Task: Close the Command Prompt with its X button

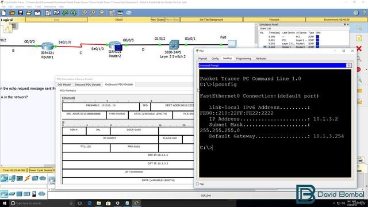Action: pyautogui.click(x=349, y=66)
